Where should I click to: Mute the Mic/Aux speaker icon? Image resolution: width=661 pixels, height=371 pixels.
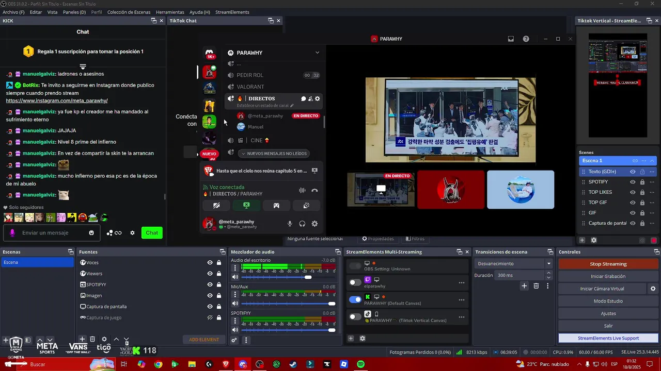click(x=235, y=303)
